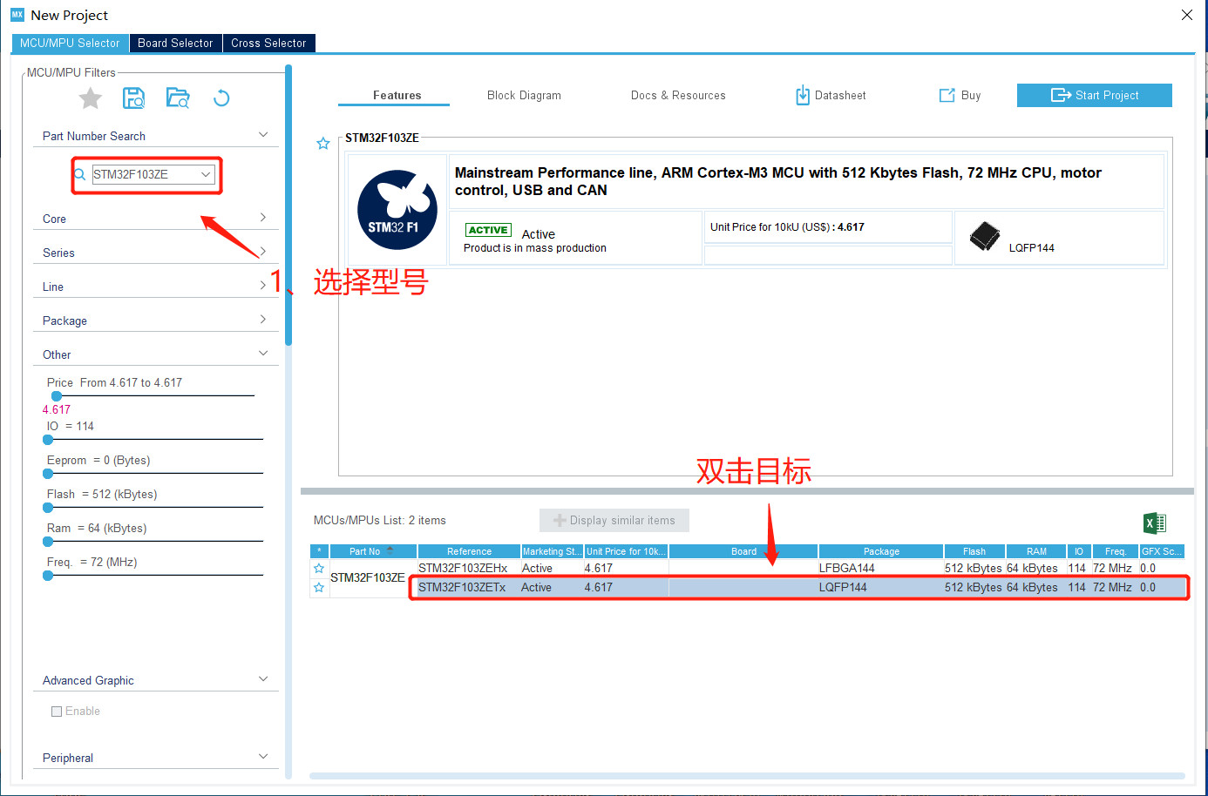
Task: Click the Display similar items button
Action: [614, 521]
